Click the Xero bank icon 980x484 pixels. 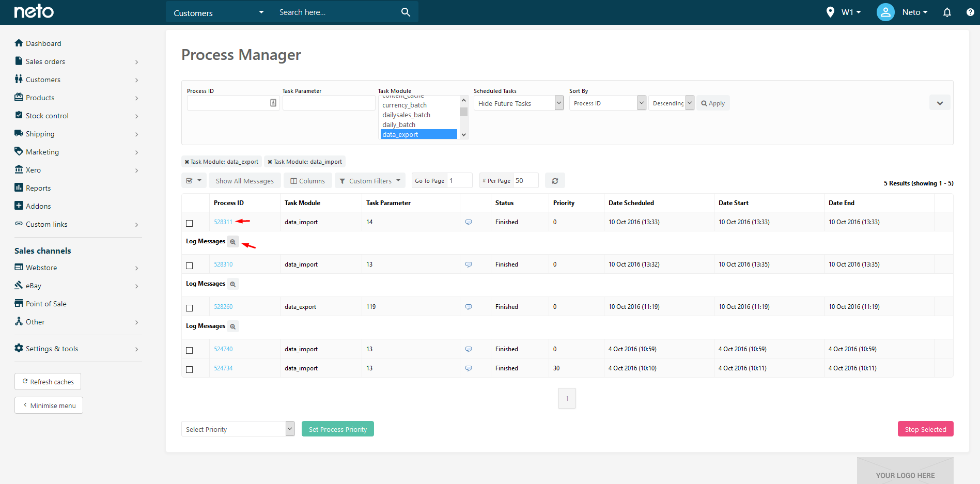(x=19, y=169)
